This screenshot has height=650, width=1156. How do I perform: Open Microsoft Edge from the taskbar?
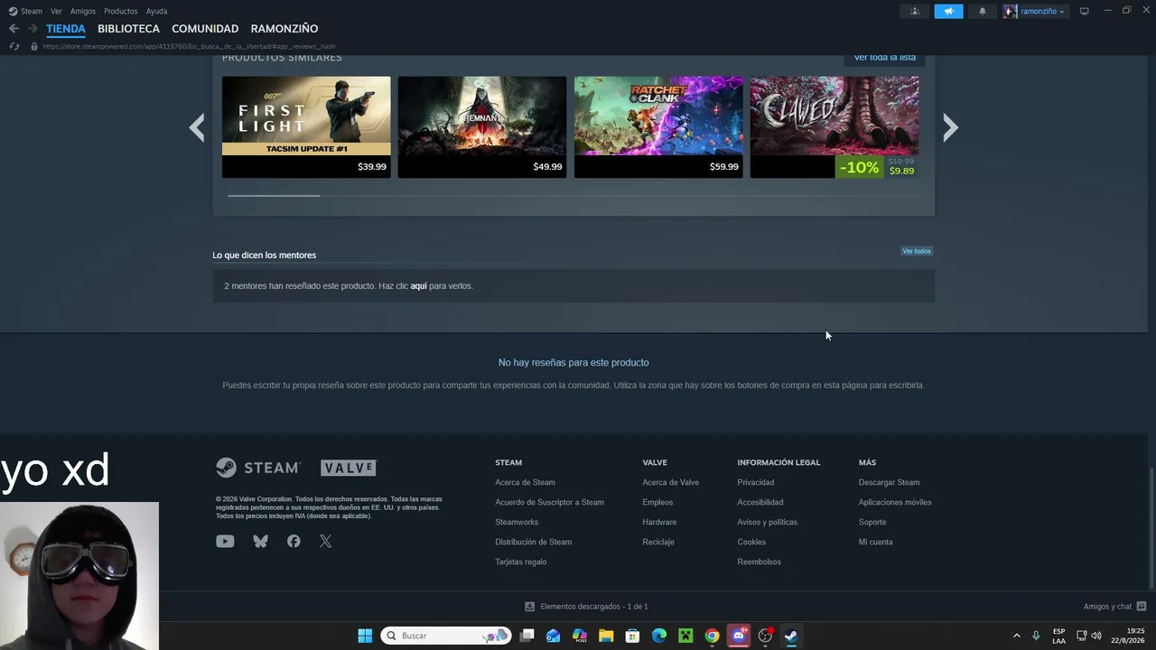pyautogui.click(x=659, y=636)
